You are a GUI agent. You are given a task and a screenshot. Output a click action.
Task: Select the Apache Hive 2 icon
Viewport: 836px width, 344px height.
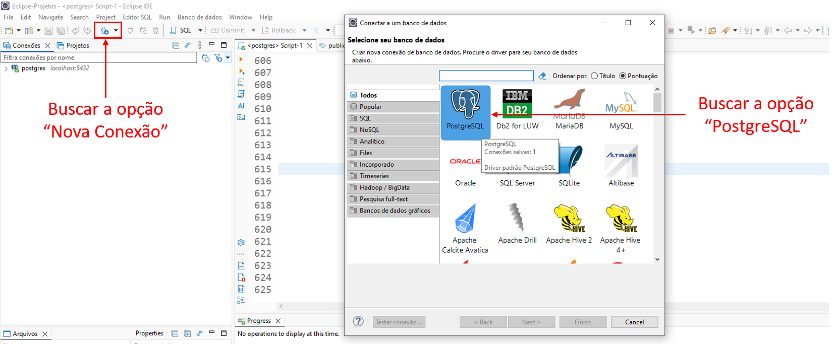click(569, 224)
